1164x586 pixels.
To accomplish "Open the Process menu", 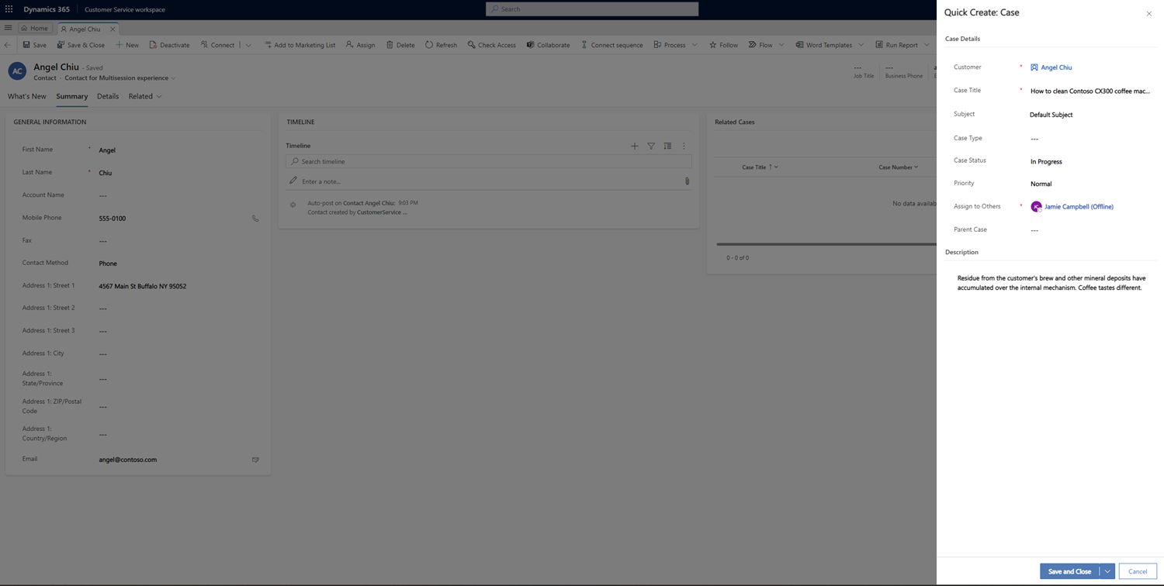I will coord(675,45).
